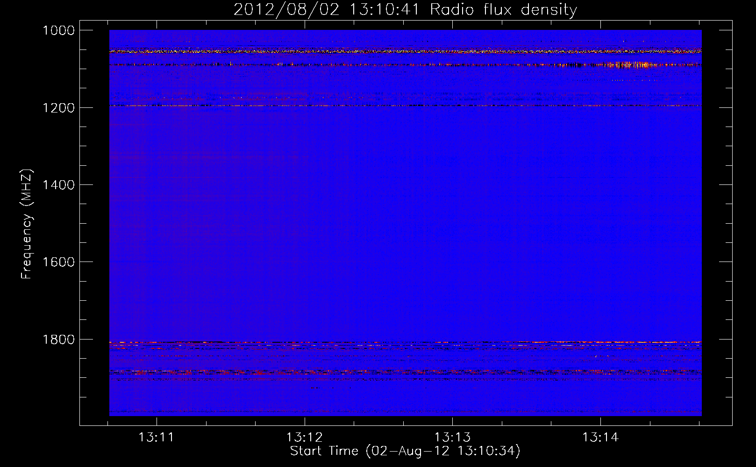Click the 13:11 time tick label

coord(157,438)
